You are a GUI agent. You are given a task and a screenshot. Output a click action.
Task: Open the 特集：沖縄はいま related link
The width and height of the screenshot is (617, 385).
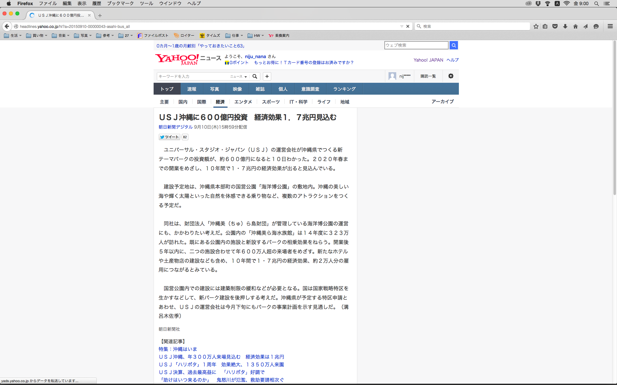click(x=178, y=349)
